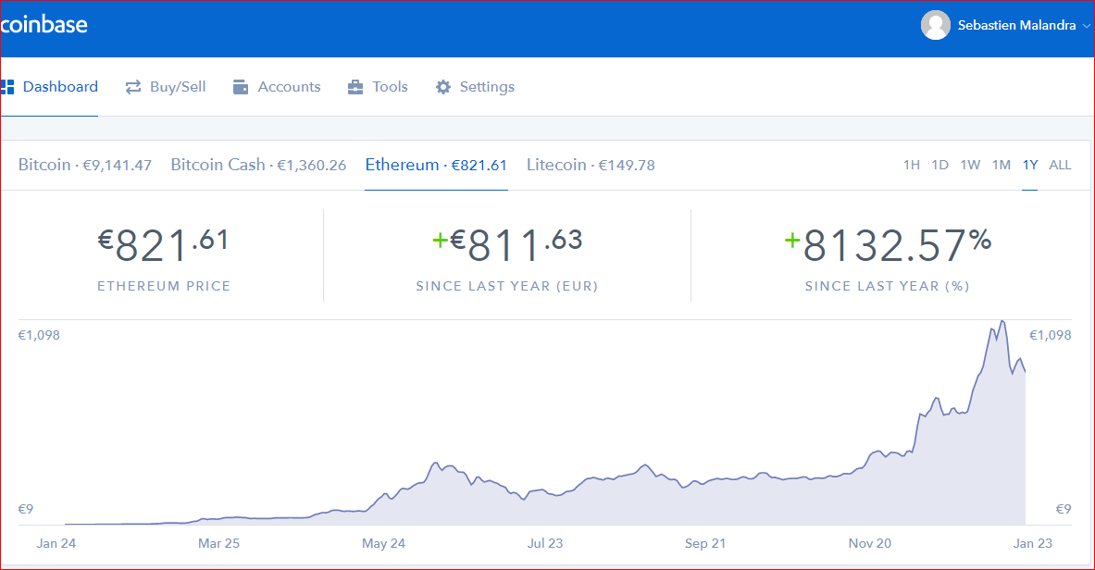Open the Litecoin price tab
Viewport: 1095px width, 570px height.
tap(591, 165)
